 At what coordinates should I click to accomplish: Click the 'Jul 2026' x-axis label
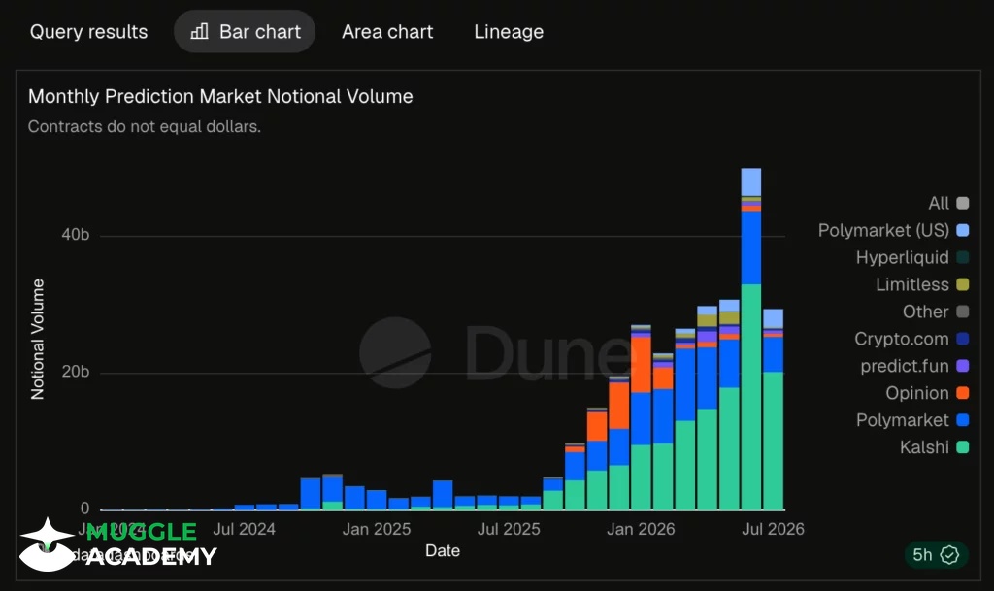(773, 529)
